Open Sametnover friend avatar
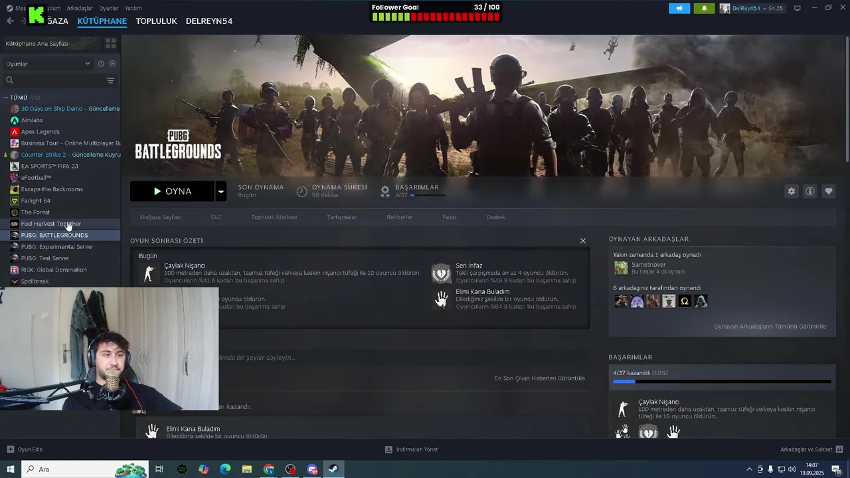Image resolution: width=850 pixels, height=478 pixels. (x=621, y=268)
